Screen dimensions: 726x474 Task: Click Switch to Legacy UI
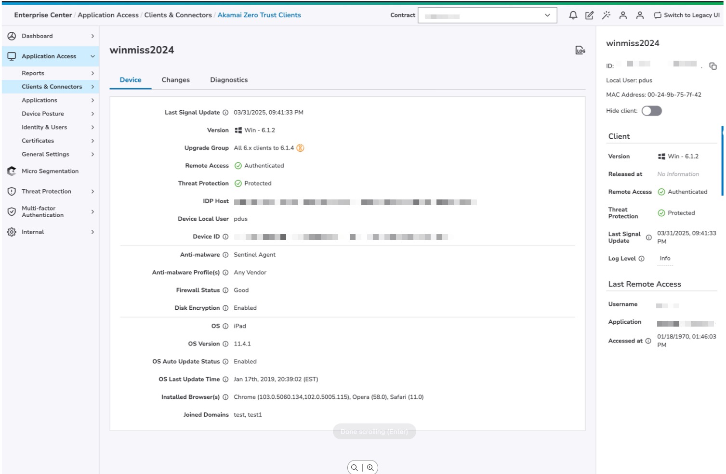(686, 15)
